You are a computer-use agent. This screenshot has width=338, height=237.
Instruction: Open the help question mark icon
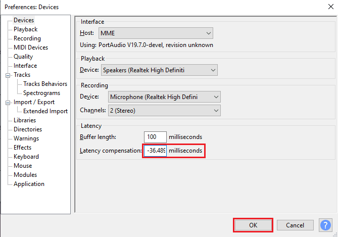click(325, 225)
